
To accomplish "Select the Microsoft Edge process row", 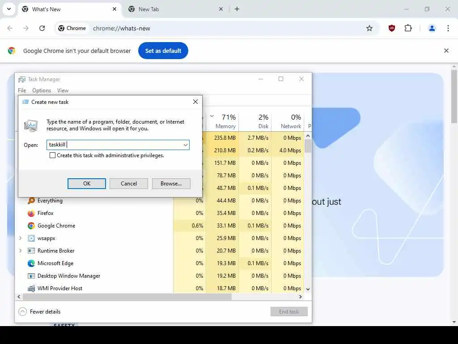I will tap(160, 263).
